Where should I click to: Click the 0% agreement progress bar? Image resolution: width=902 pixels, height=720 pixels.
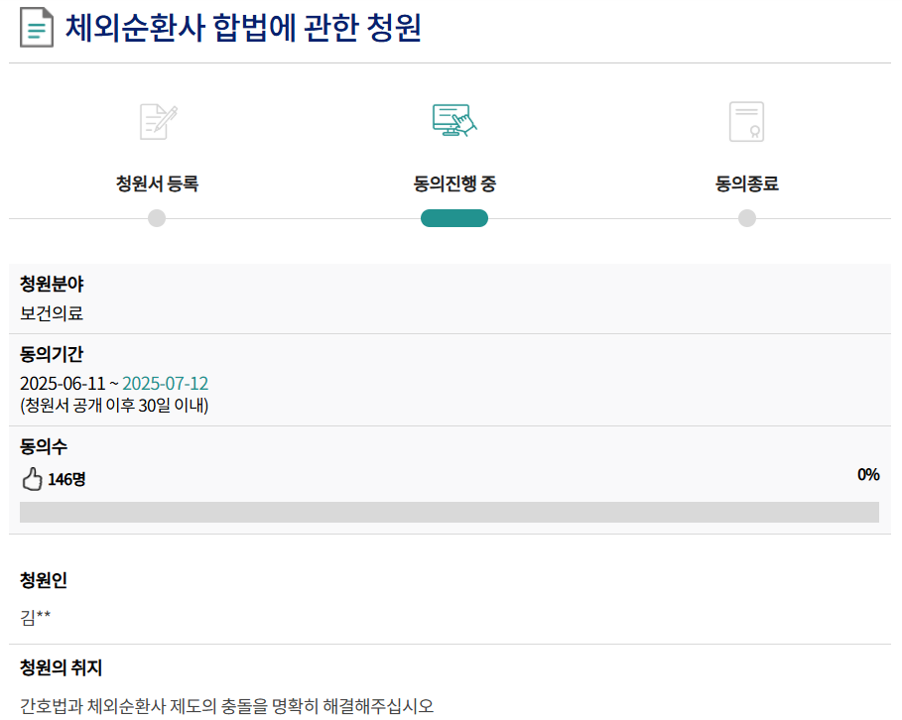pos(451,509)
